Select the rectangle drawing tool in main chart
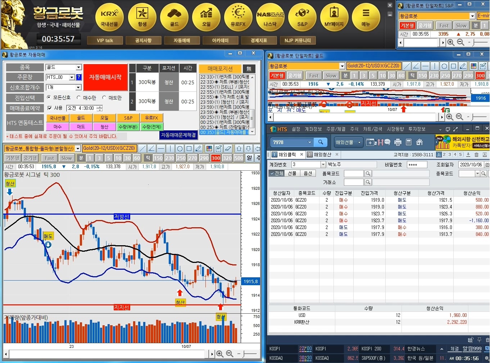 tap(189, 148)
